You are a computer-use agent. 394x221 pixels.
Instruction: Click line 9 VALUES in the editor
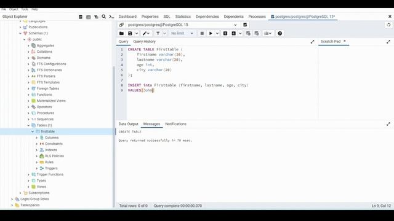coord(135,90)
